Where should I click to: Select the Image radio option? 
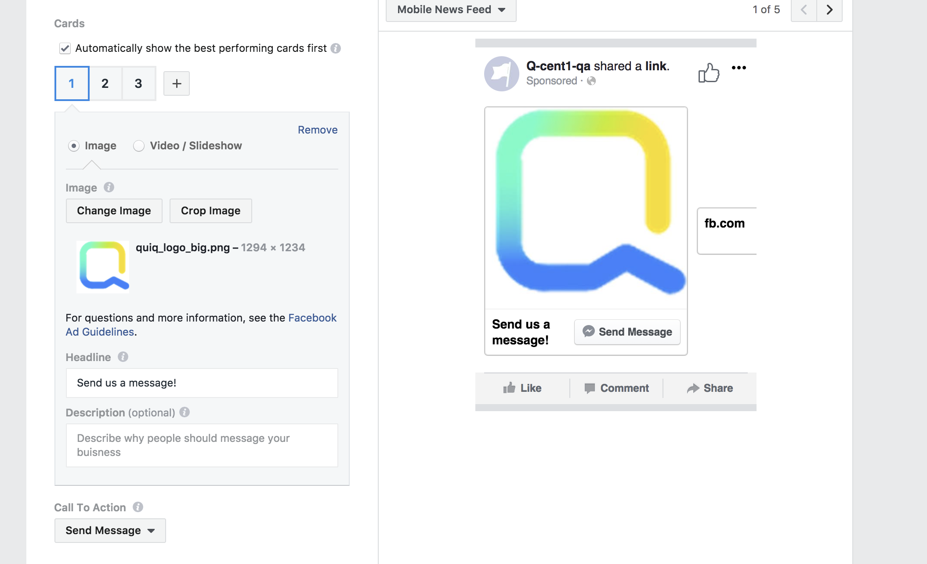[x=74, y=146]
